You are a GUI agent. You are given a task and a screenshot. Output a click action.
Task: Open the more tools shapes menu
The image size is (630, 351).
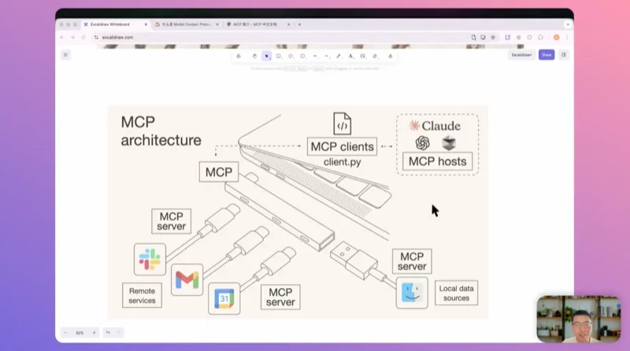[390, 56]
